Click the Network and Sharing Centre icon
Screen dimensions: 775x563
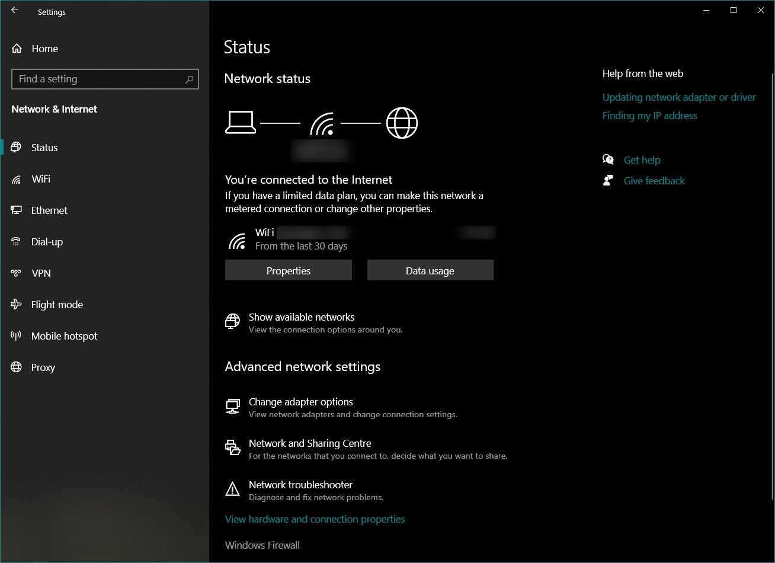point(233,447)
